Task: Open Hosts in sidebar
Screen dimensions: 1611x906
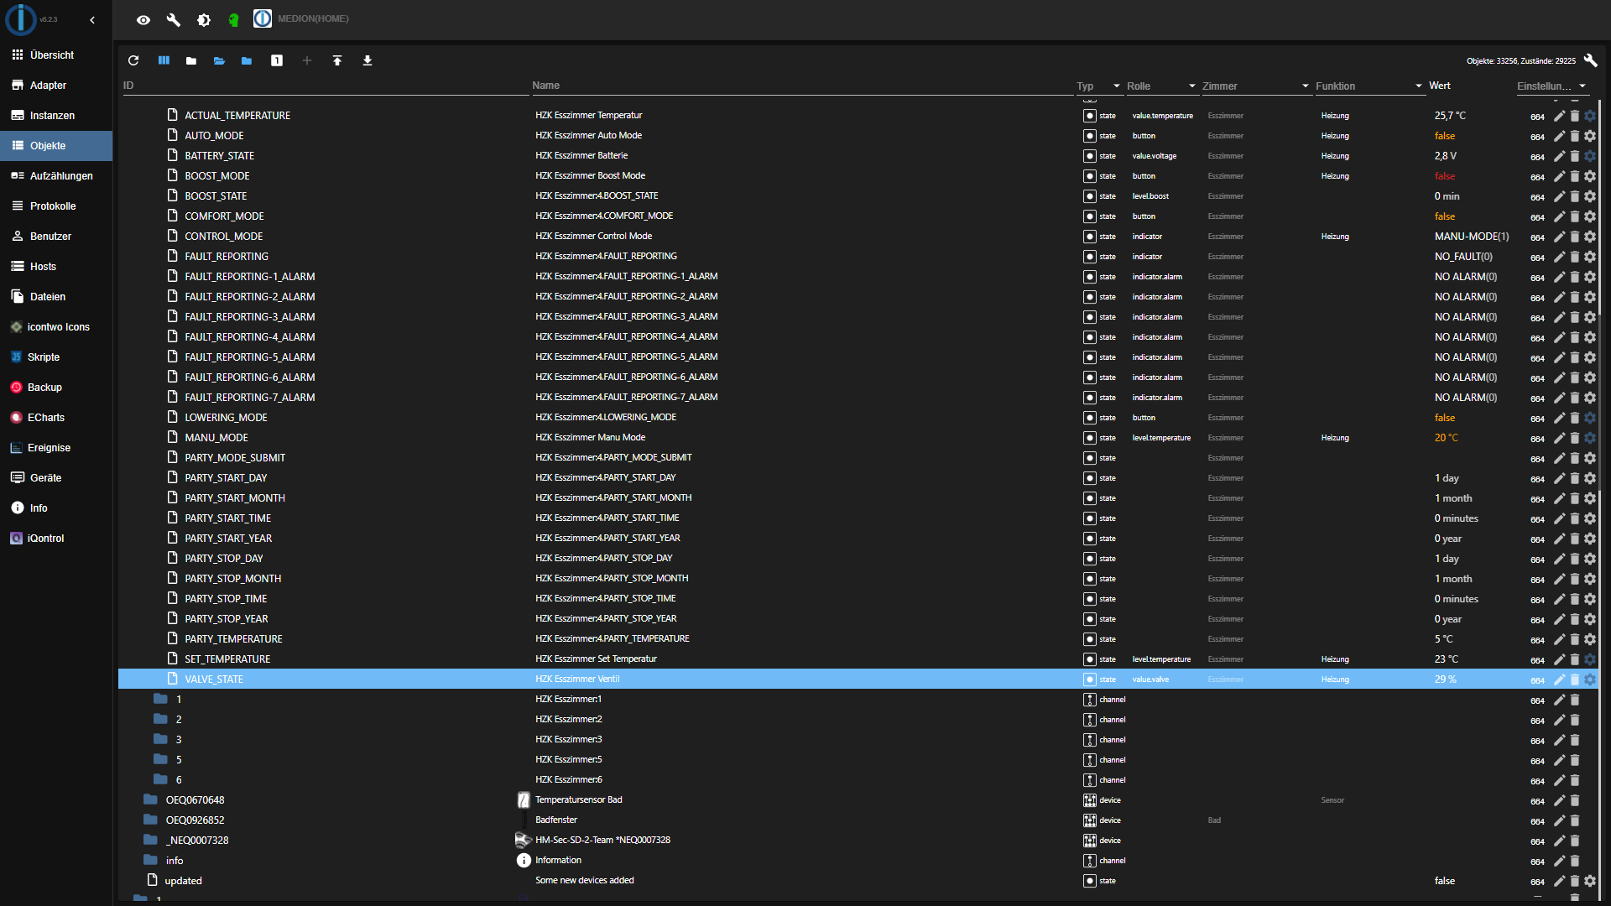Action: pyautogui.click(x=56, y=266)
